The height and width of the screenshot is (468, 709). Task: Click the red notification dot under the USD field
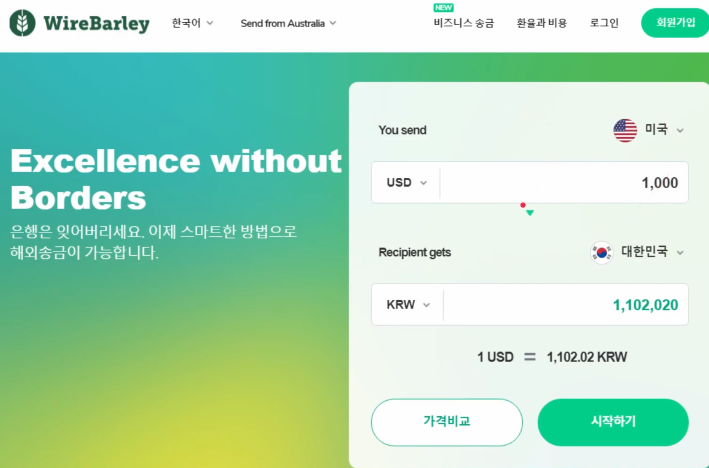(x=523, y=205)
